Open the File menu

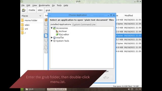click(23, 5)
